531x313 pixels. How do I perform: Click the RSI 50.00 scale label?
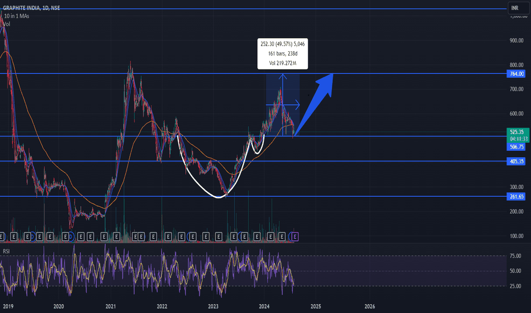pos(516,271)
